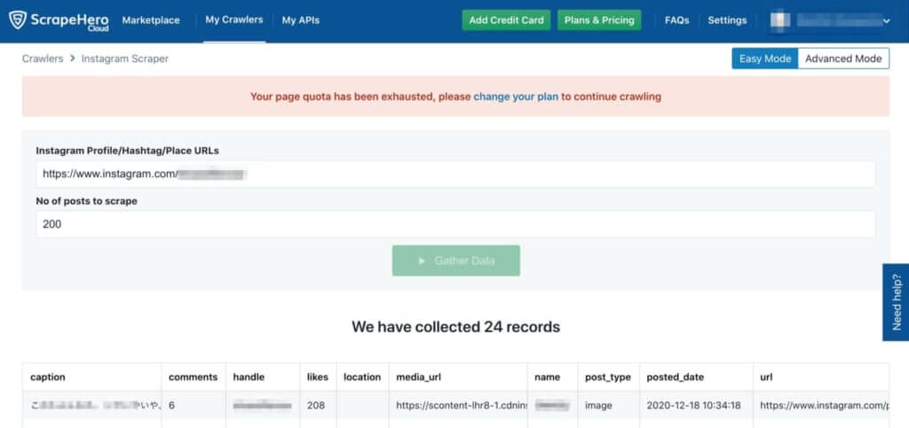Open Plans & Pricing
The width and height of the screenshot is (909, 428).
599,20
